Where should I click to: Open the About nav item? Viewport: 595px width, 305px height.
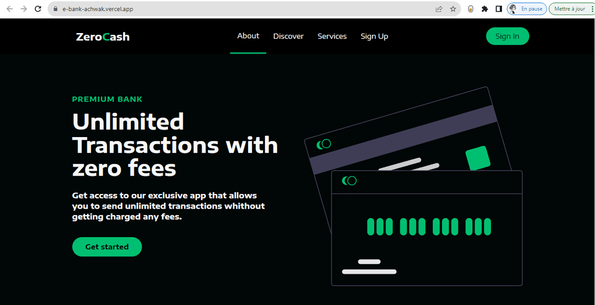coord(248,35)
